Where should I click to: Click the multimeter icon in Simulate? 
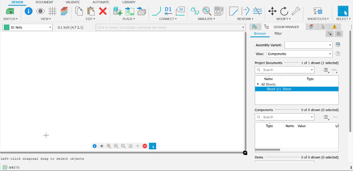coord(219,11)
